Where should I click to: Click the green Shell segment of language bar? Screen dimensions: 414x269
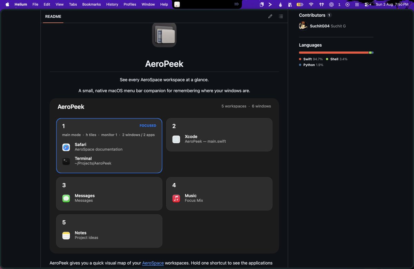coord(370,52)
